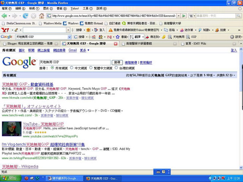
Task: Click in the Google page search field
Action: coord(75,62)
